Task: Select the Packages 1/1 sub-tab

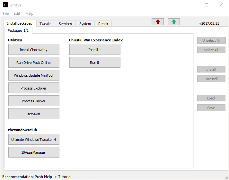Action: point(18,30)
